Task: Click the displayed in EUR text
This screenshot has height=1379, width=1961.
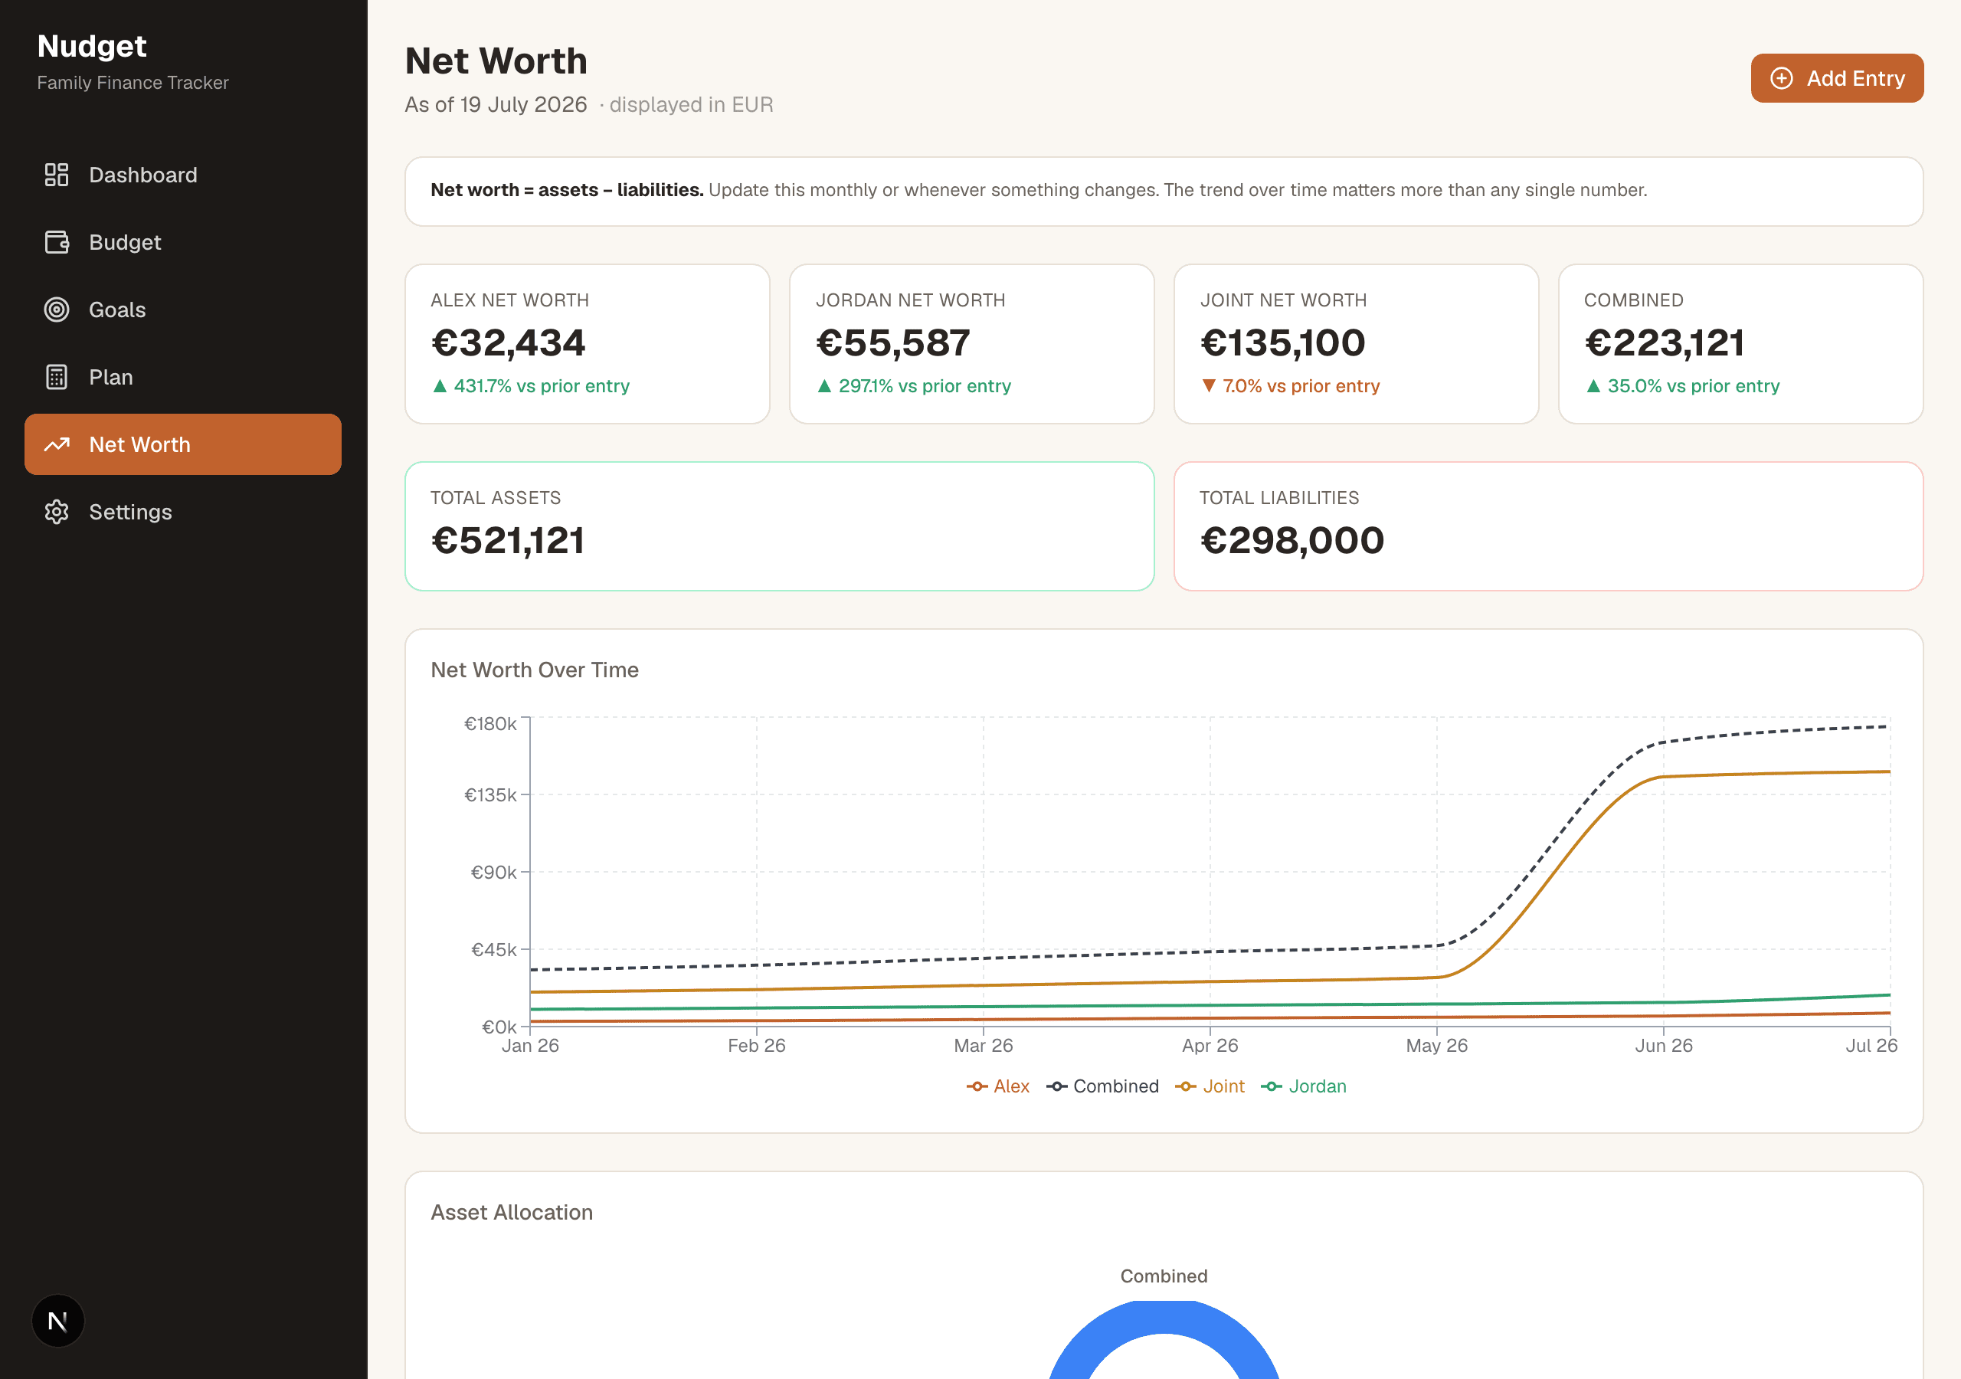Action: 691,105
